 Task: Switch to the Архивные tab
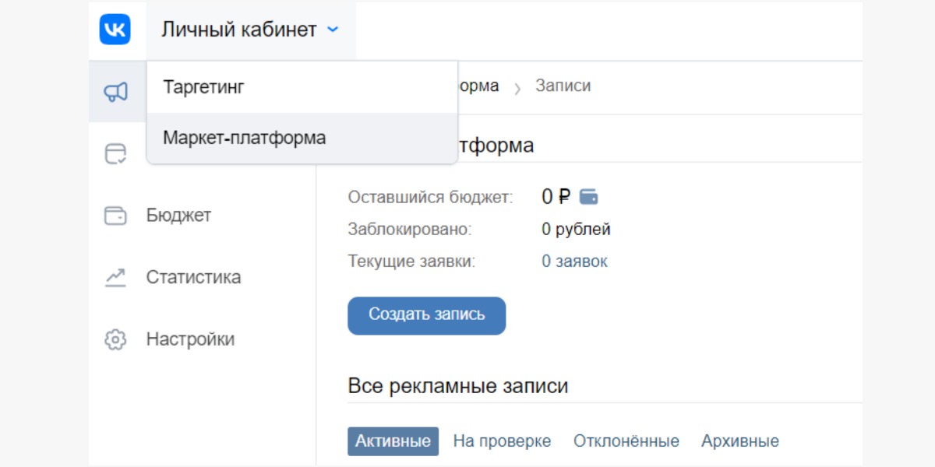(740, 441)
